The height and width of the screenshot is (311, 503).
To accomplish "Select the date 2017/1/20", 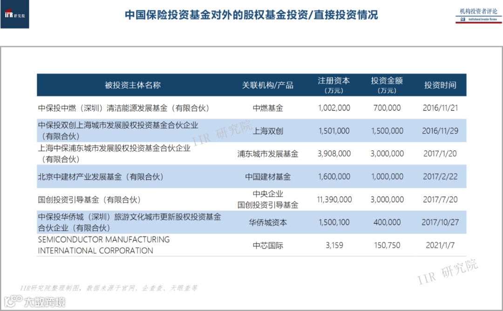I will [x=440, y=154].
